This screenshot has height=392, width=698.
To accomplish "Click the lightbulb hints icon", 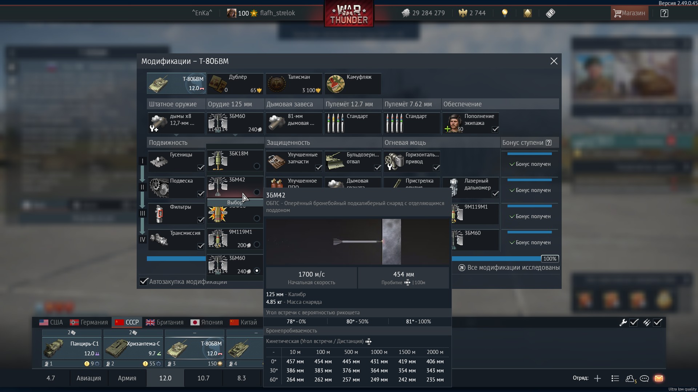I will [x=505, y=13].
